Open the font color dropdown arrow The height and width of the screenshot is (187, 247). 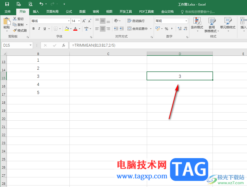point(80,29)
